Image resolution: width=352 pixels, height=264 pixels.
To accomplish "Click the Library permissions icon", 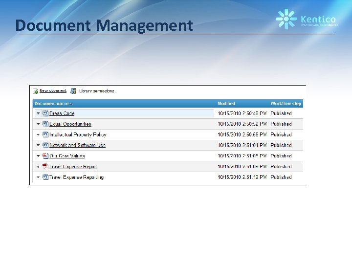I will point(73,91).
